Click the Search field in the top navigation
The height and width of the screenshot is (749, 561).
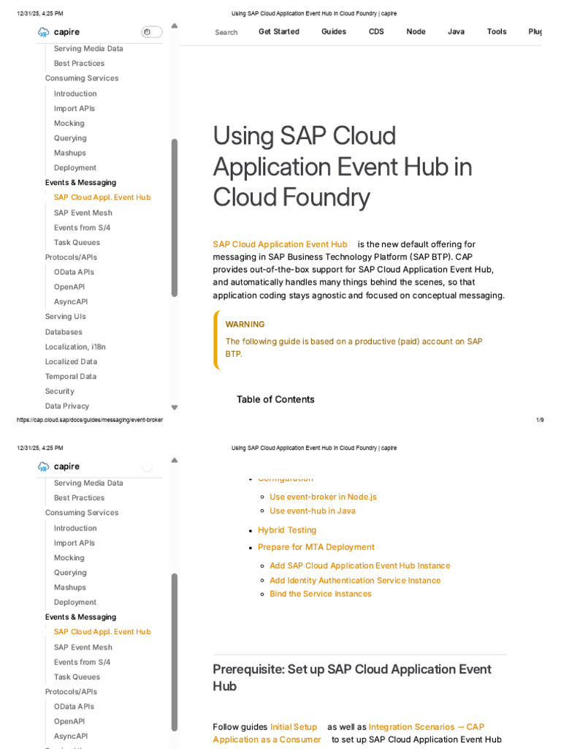pyautogui.click(x=226, y=32)
